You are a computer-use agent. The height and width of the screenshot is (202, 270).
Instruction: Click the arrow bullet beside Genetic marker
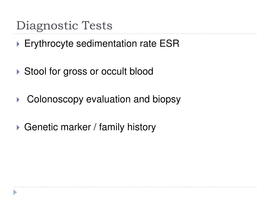click(x=18, y=128)
